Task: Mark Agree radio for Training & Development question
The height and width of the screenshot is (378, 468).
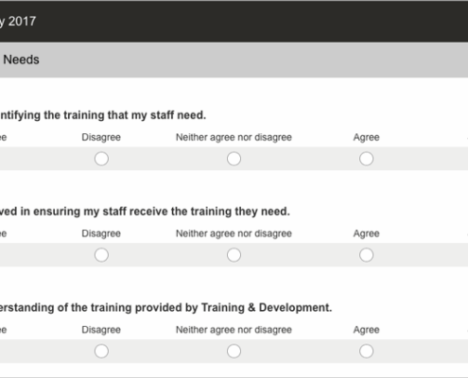Action: [366, 351]
